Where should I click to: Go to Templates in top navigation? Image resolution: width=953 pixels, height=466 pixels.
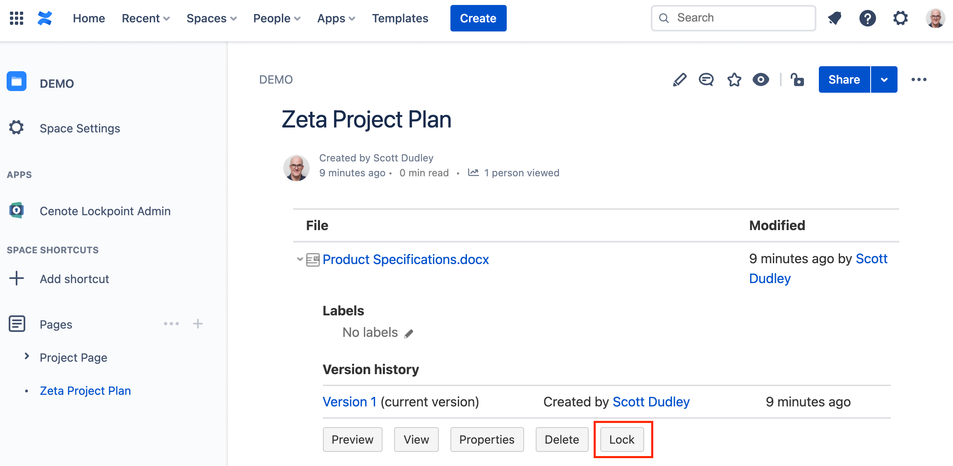tap(400, 18)
